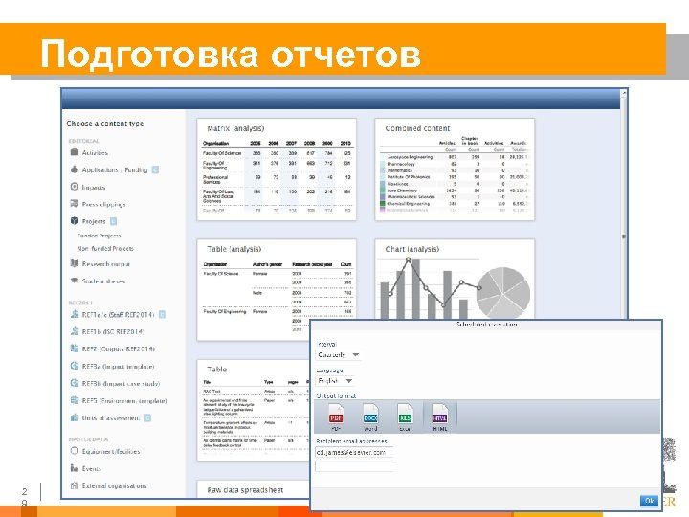Click the Units of assessment icon
The width and height of the screenshot is (689, 517).
pos(75,417)
